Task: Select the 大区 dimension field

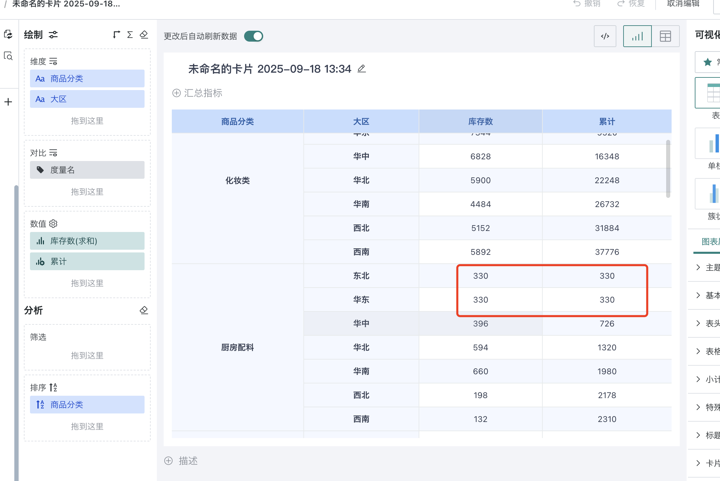Action: click(x=87, y=99)
